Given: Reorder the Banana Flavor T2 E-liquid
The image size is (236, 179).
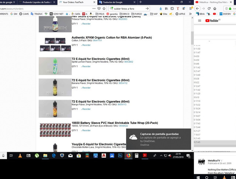Looking at the screenshot, I should pyautogui.click(x=86, y=88).
